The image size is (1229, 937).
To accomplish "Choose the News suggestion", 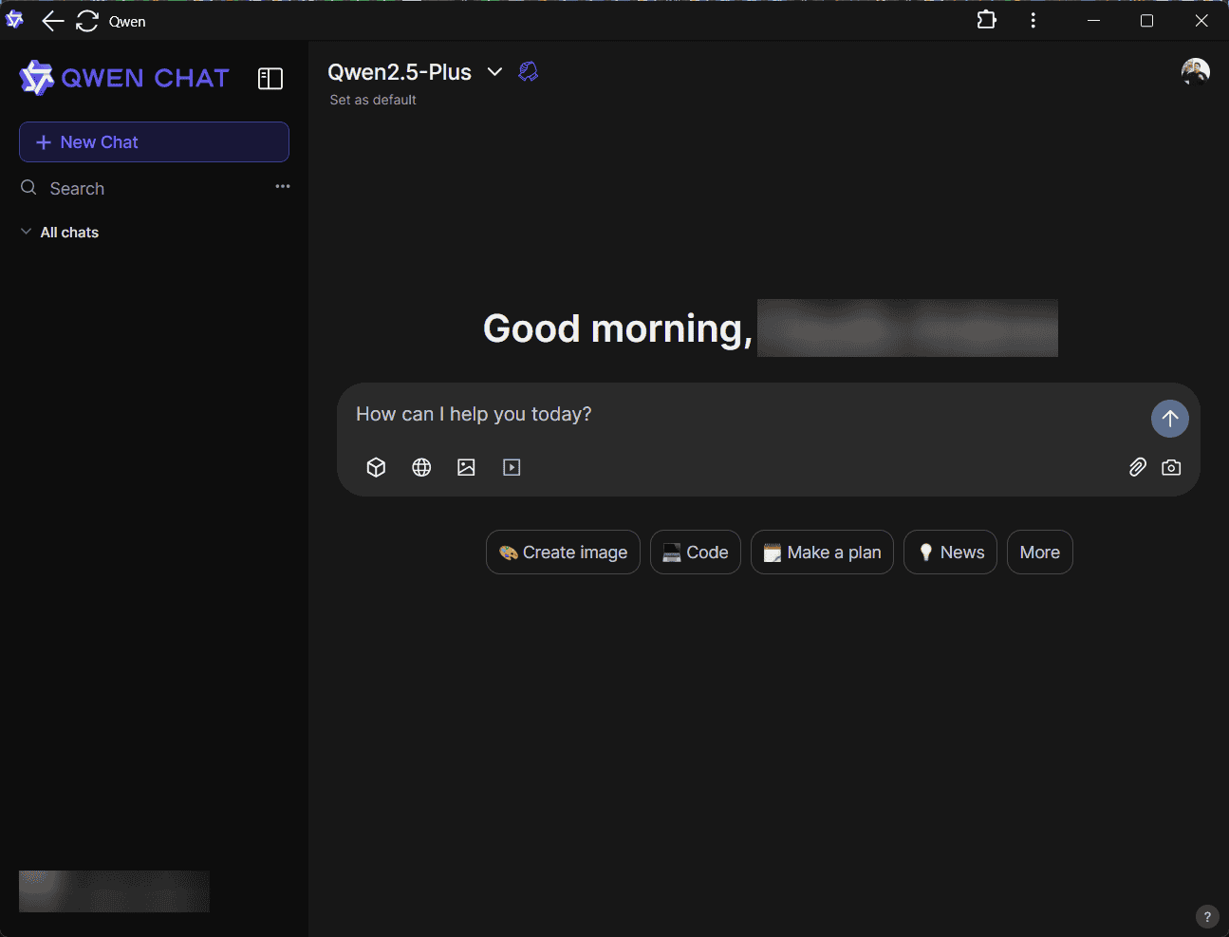I will [x=950, y=552].
